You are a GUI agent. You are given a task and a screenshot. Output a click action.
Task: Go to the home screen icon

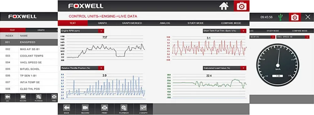224,6
